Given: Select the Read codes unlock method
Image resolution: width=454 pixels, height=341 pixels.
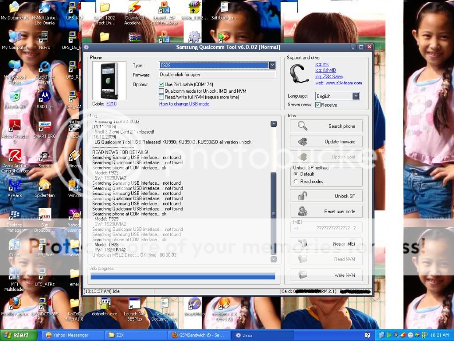Looking at the screenshot, I should [296, 182].
